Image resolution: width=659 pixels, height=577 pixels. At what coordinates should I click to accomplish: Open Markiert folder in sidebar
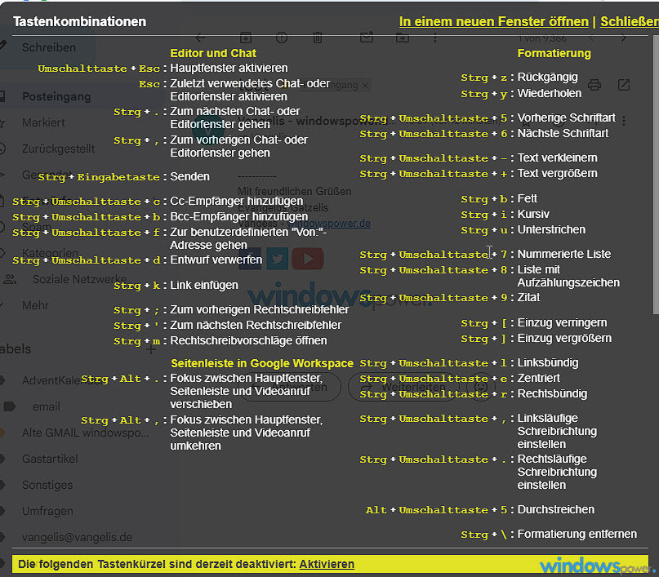[44, 122]
